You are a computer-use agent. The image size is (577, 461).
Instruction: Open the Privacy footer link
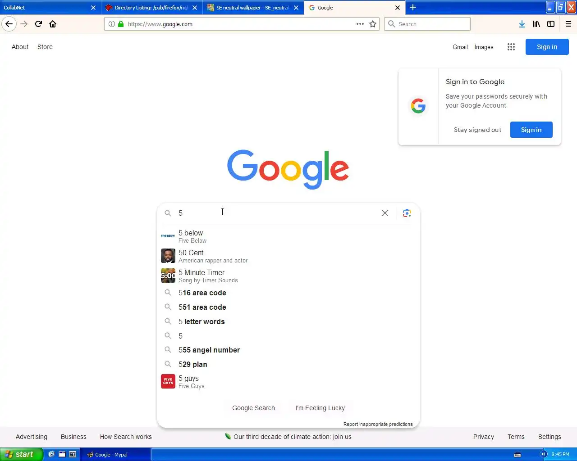[484, 437]
